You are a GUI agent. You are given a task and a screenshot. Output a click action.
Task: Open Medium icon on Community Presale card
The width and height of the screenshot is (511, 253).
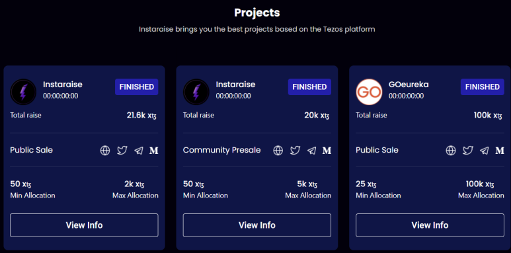[x=327, y=151]
